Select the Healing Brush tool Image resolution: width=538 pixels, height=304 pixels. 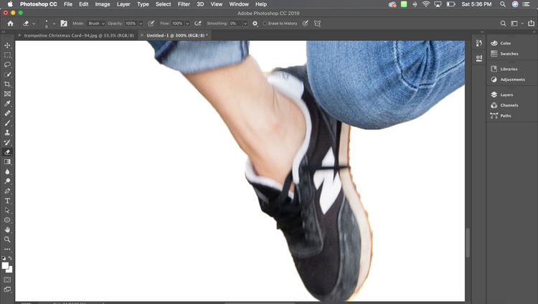(x=7, y=113)
